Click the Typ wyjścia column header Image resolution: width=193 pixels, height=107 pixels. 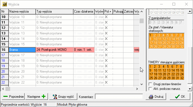coord(55,11)
